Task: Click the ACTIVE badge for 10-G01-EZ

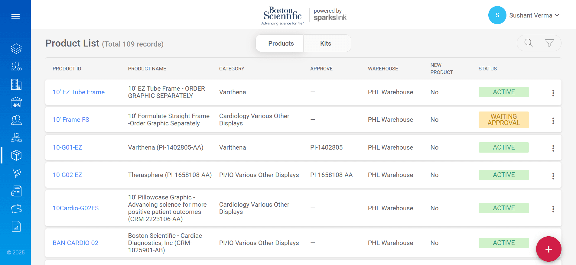Action: click(504, 147)
